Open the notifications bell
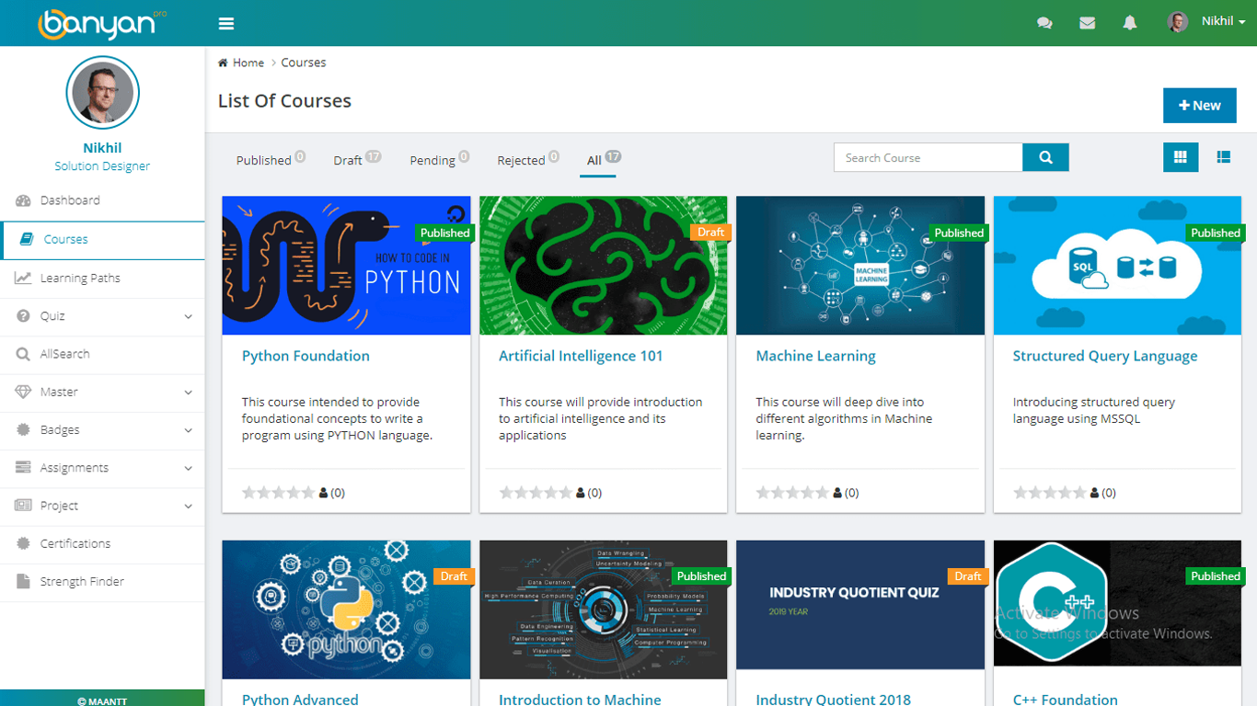The height and width of the screenshot is (706, 1257). pos(1130,23)
